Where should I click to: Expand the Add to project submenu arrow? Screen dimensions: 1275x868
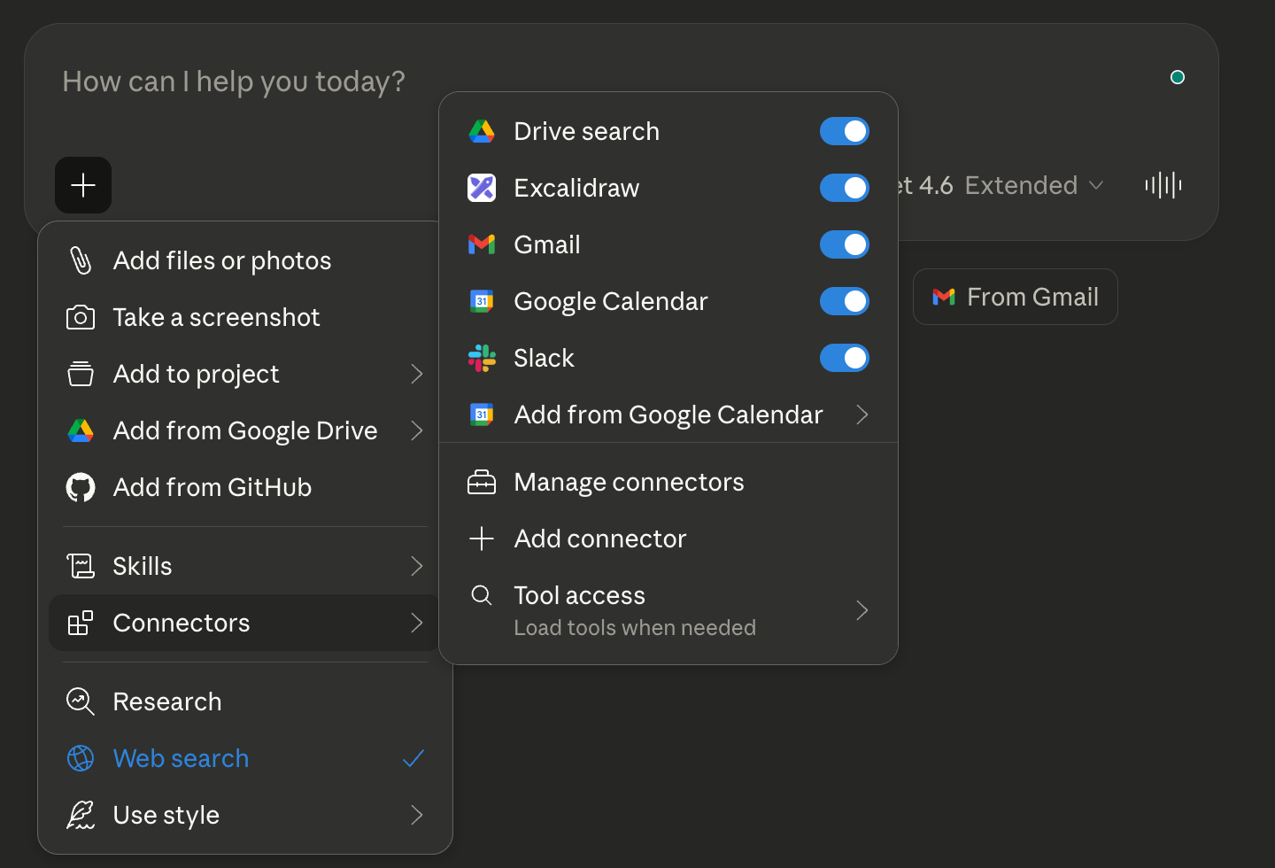417,374
